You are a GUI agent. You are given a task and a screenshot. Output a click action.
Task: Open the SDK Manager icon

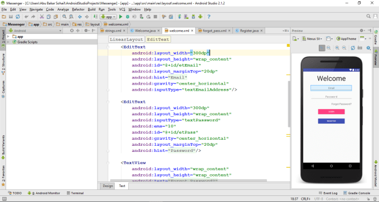pos(193,17)
